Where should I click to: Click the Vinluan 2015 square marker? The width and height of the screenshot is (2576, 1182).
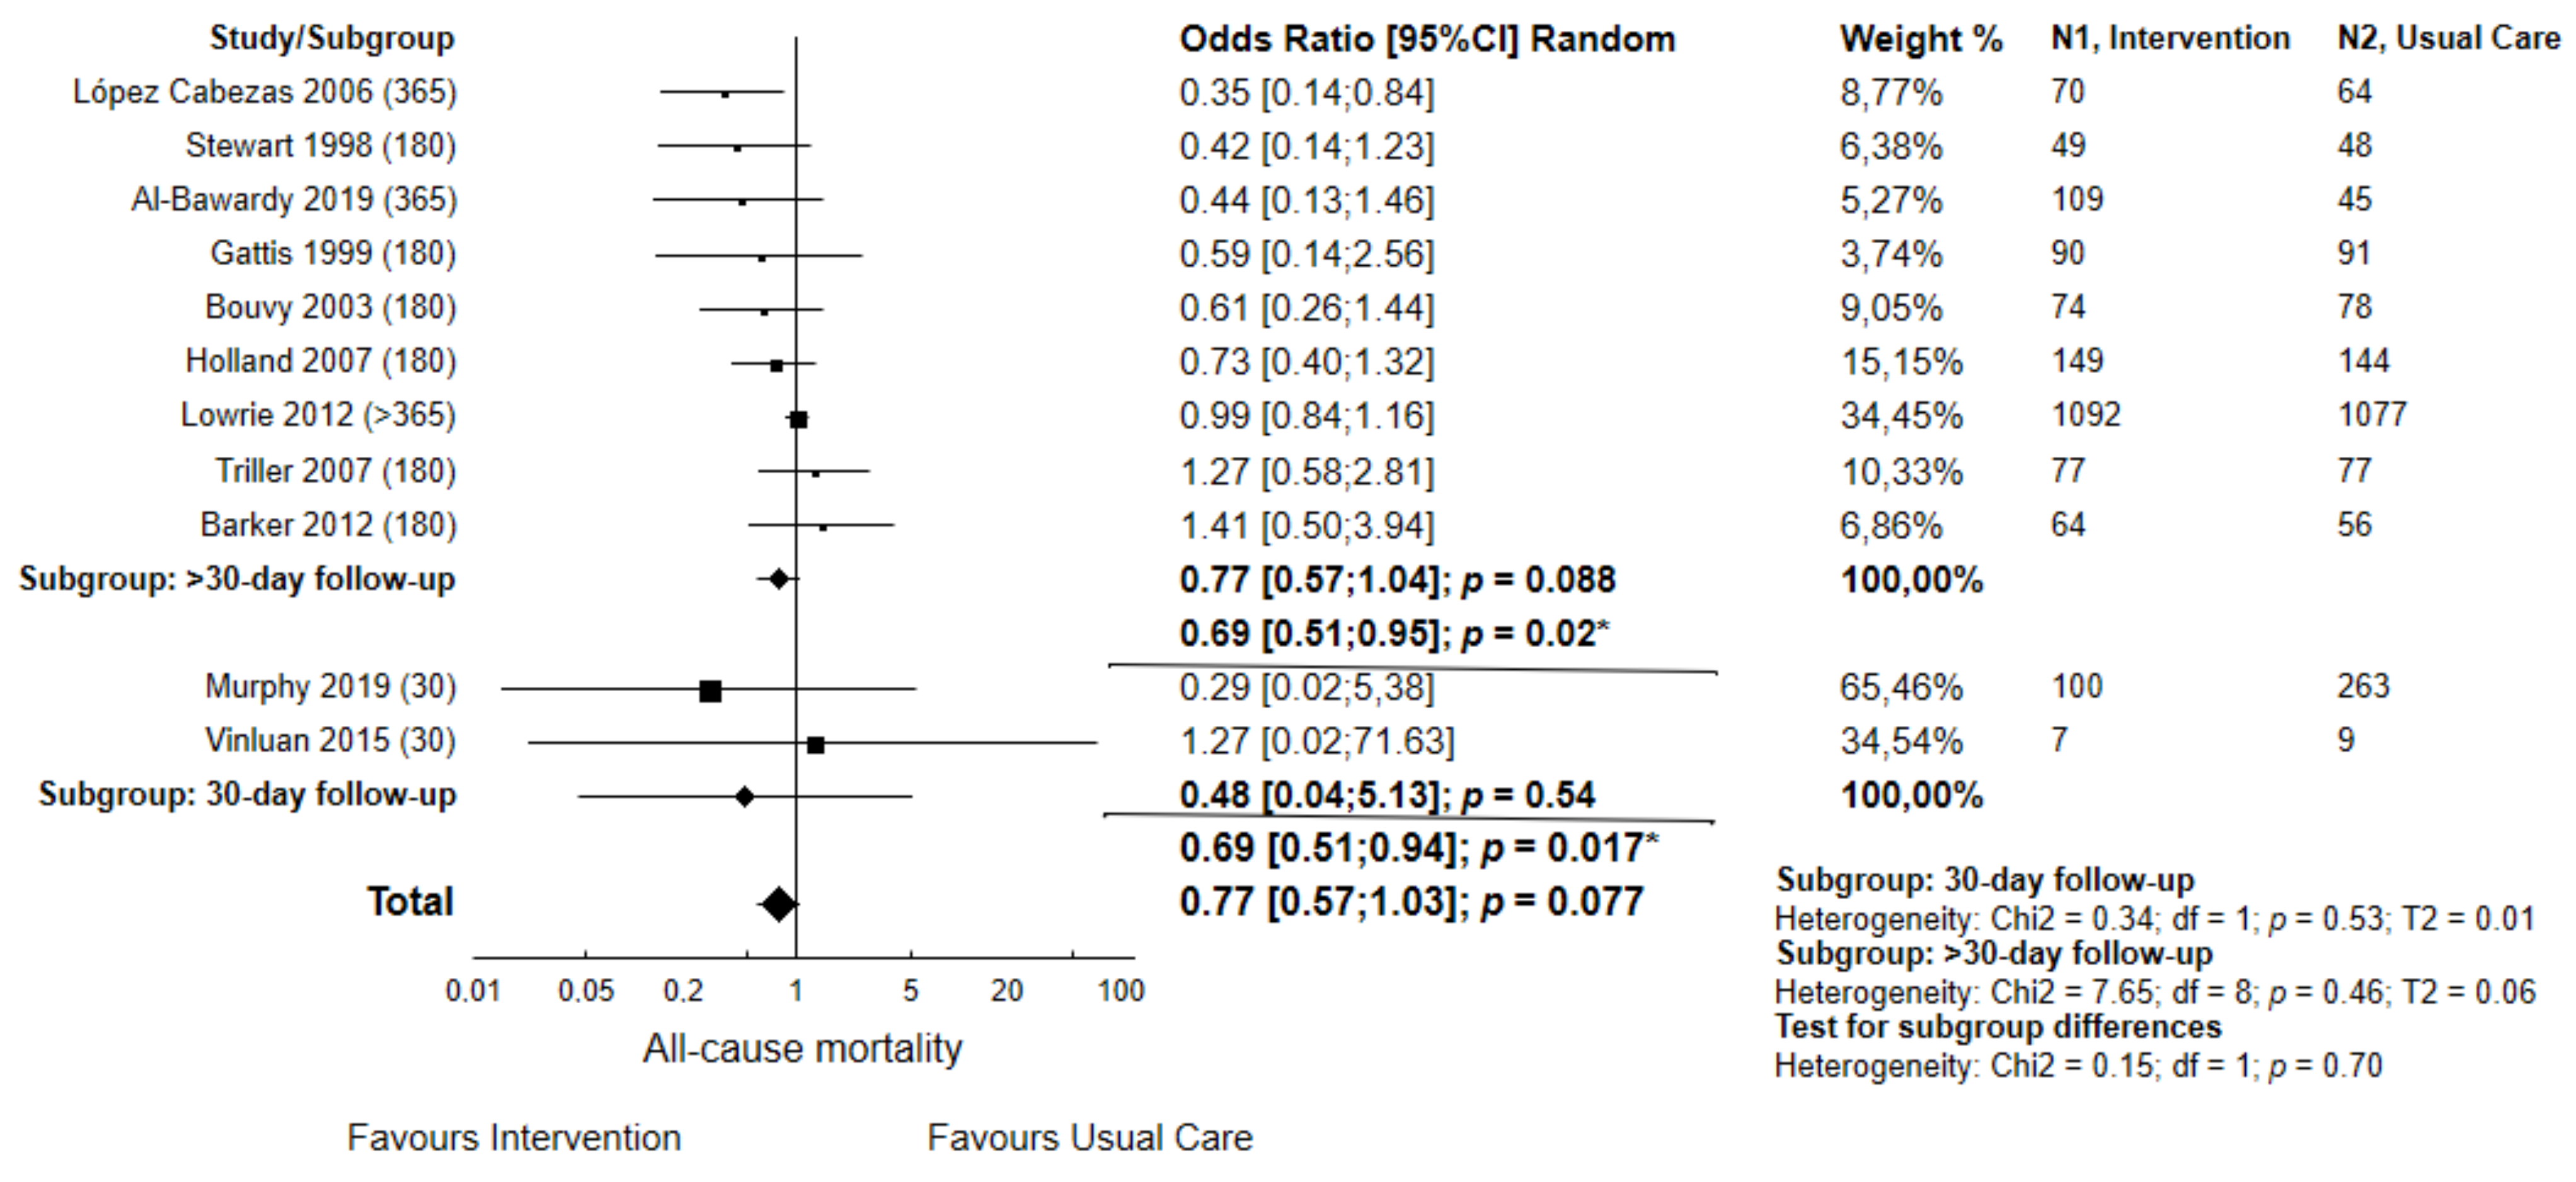(x=816, y=745)
